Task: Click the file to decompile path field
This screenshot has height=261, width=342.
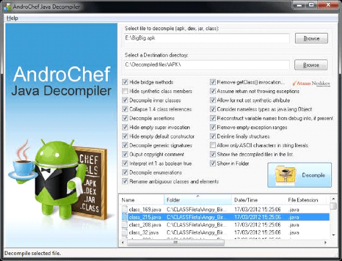Action: 207,38
